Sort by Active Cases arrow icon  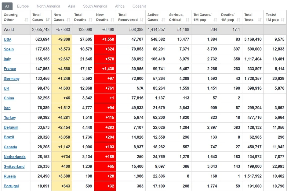(163, 20)
